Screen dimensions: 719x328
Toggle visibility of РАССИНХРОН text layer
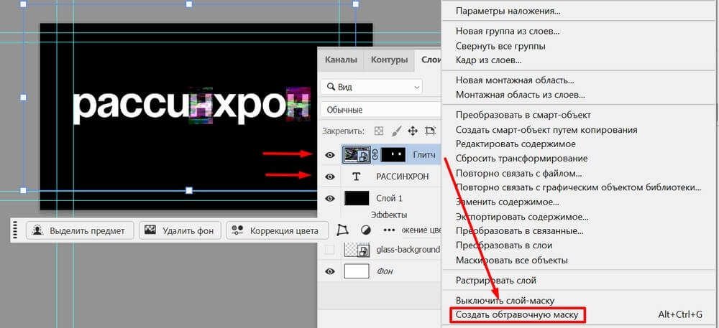pyautogui.click(x=330, y=177)
